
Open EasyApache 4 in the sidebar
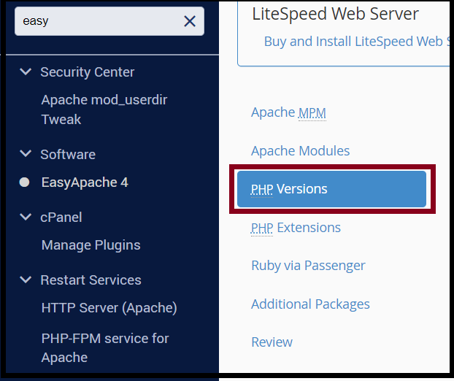(x=85, y=182)
